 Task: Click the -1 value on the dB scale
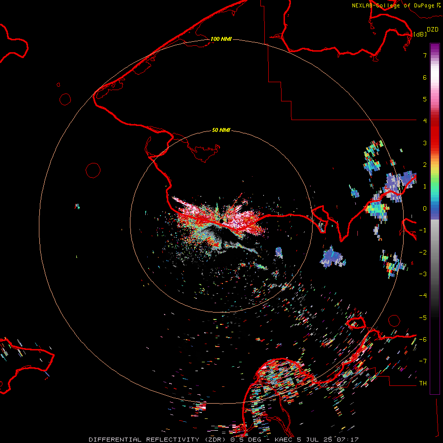(x=423, y=230)
